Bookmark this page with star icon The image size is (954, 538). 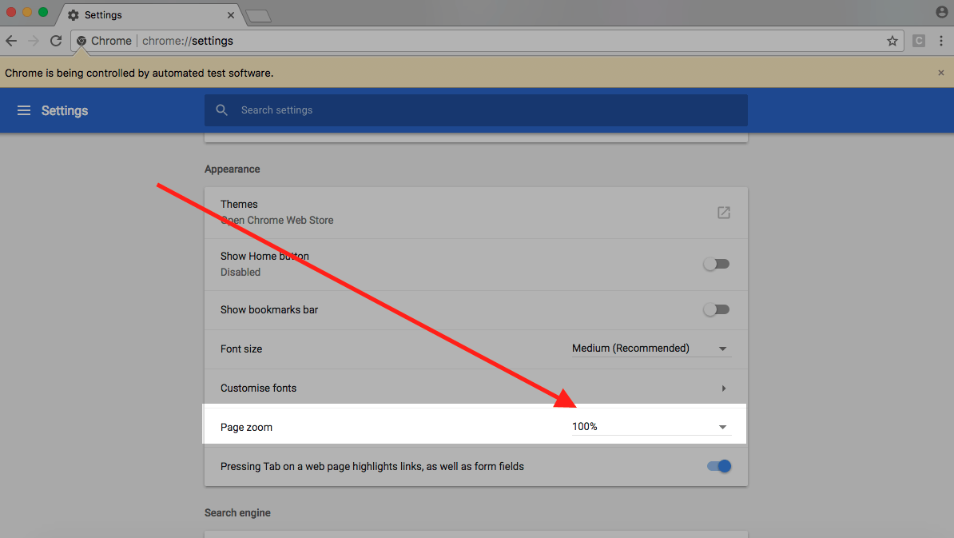(892, 41)
